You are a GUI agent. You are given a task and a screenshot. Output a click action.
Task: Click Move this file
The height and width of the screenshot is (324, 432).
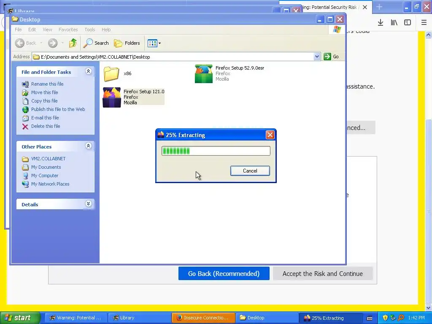coord(44,92)
